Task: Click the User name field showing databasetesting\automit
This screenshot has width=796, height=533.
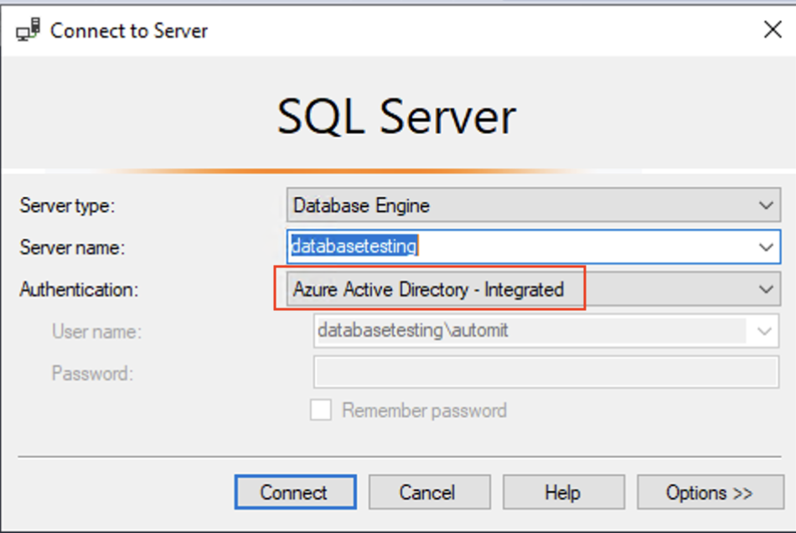Action: click(530, 331)
